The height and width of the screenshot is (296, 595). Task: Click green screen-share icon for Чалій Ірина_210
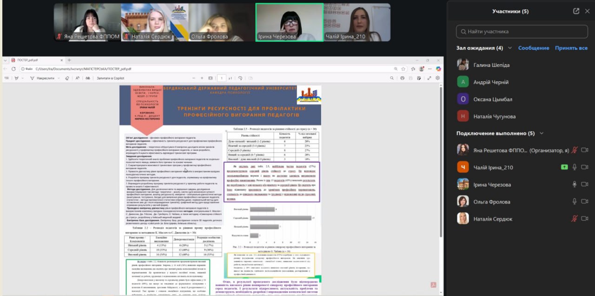point(564,167)
